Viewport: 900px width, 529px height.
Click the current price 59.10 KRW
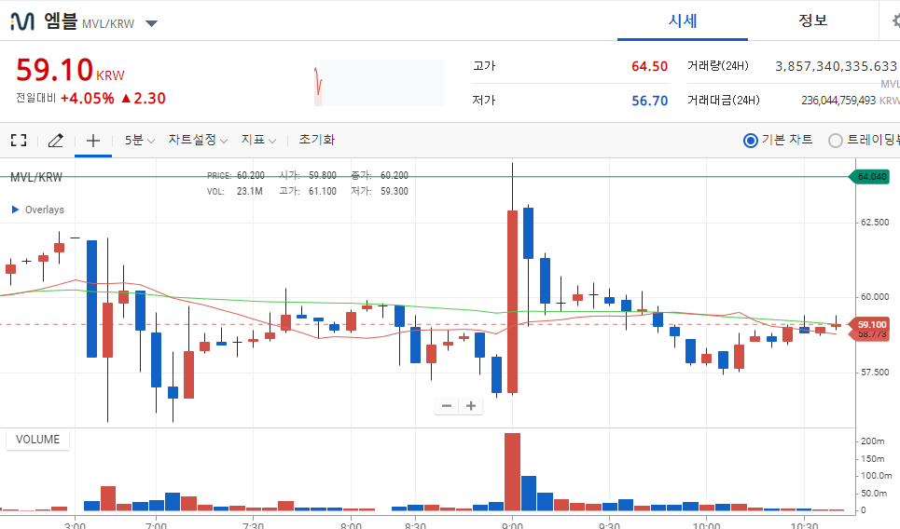(70, 71)
